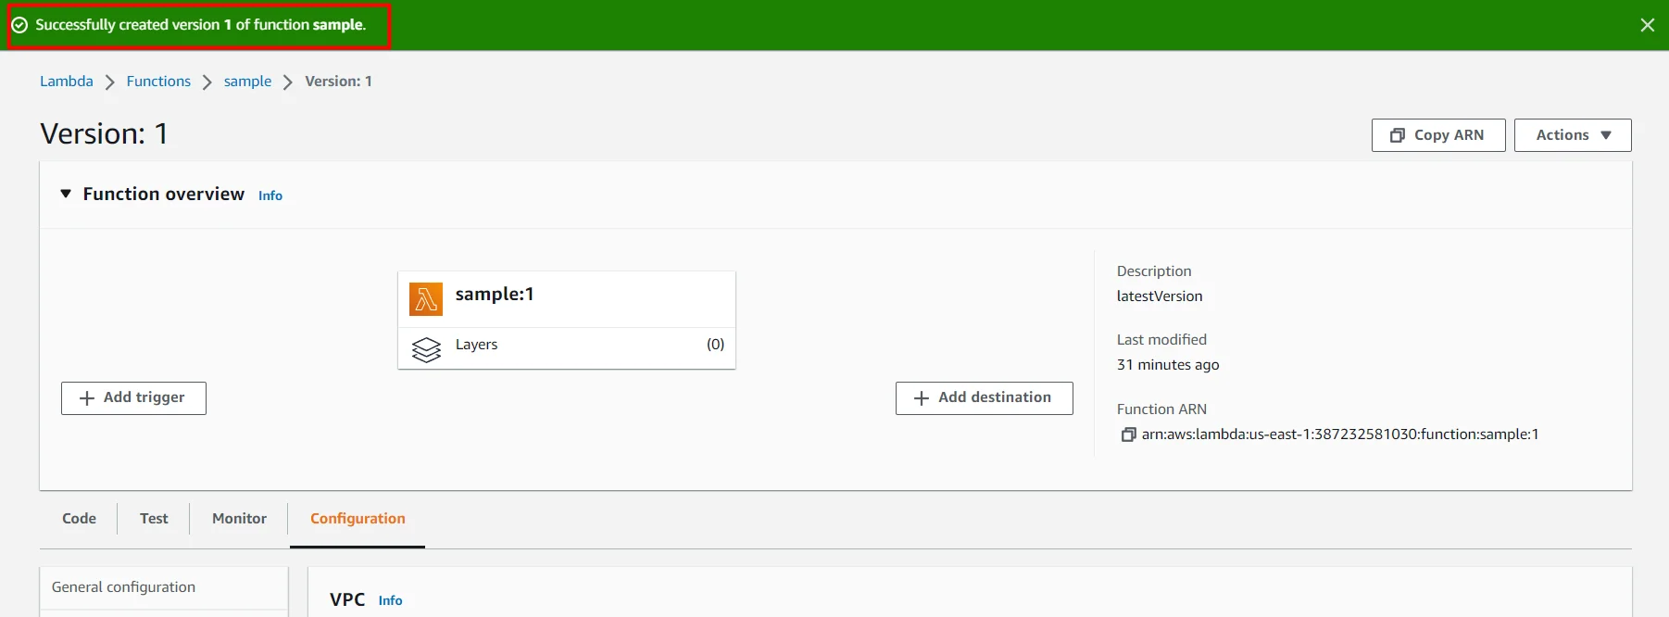Click the Layers count (0)
This screenshot has width=1669, height=617.
715,345
